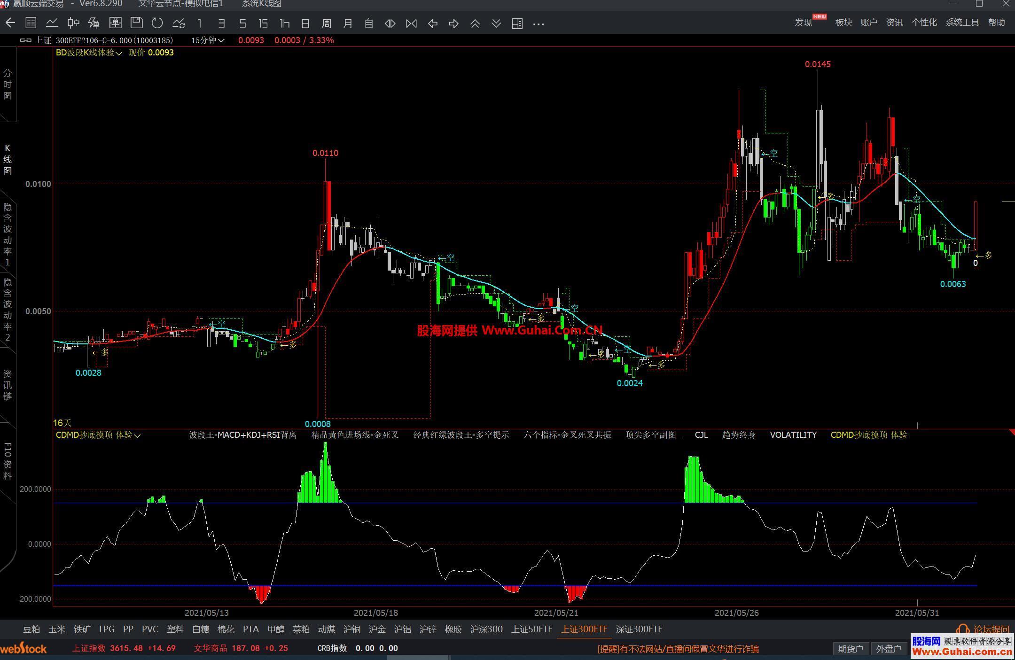Click the back arrow icon

pyautogui.click(x=10, y=23)
